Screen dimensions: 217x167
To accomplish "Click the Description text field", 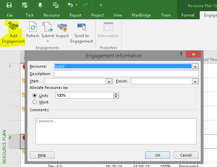I will coord(126,74).
